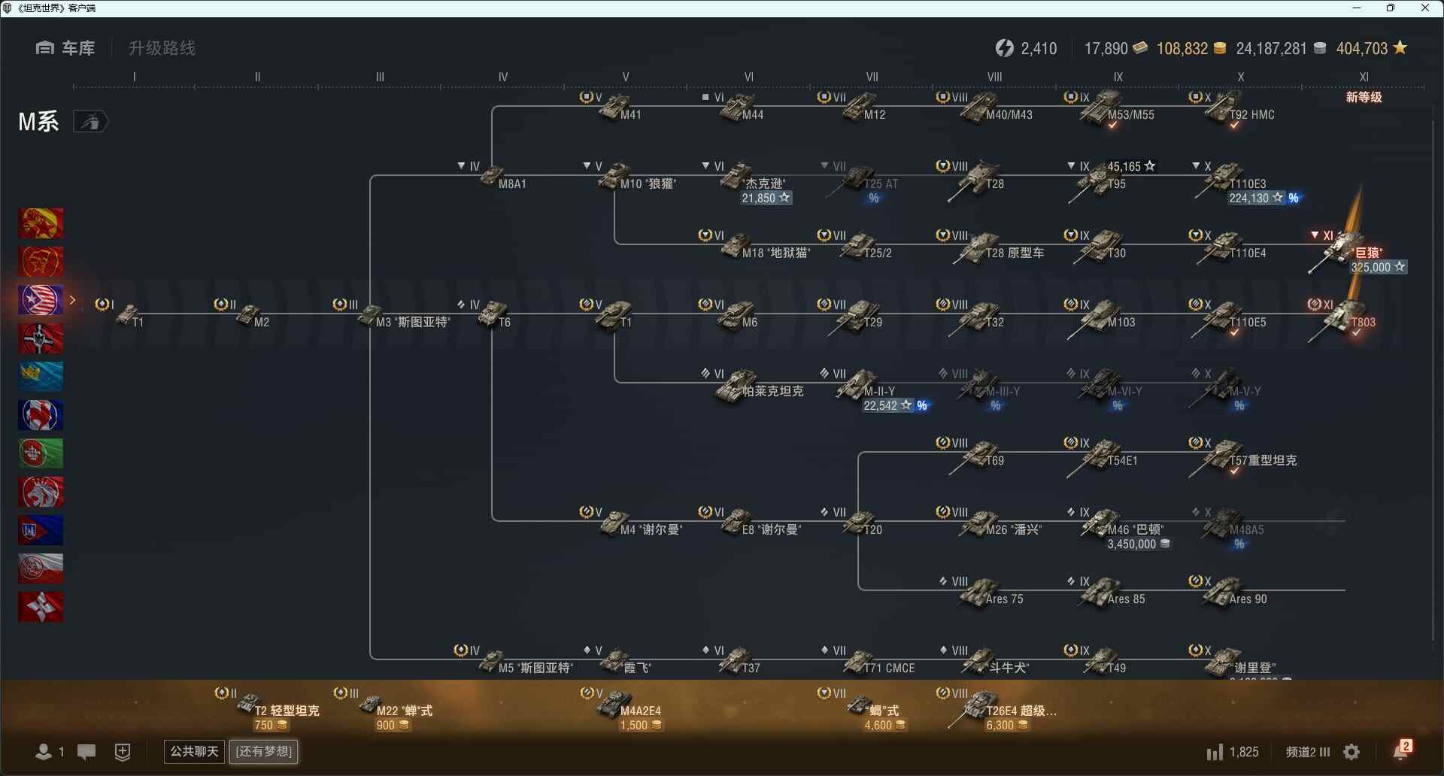Click the 22,542 research cost for M-II-Y
Image resolution: width=1444 pixels, height=776 pixels.
coord(887,406)
